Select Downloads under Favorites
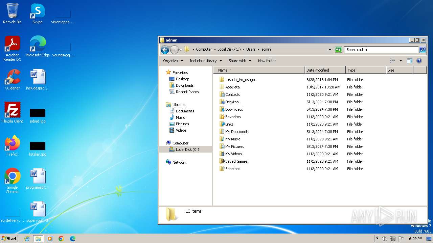433x243 pixels. 185,85
